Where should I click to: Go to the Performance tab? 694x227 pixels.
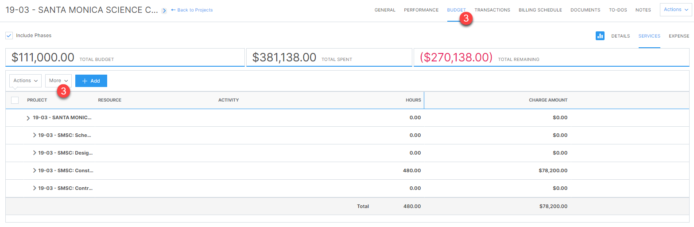click(x=421, y=10)
